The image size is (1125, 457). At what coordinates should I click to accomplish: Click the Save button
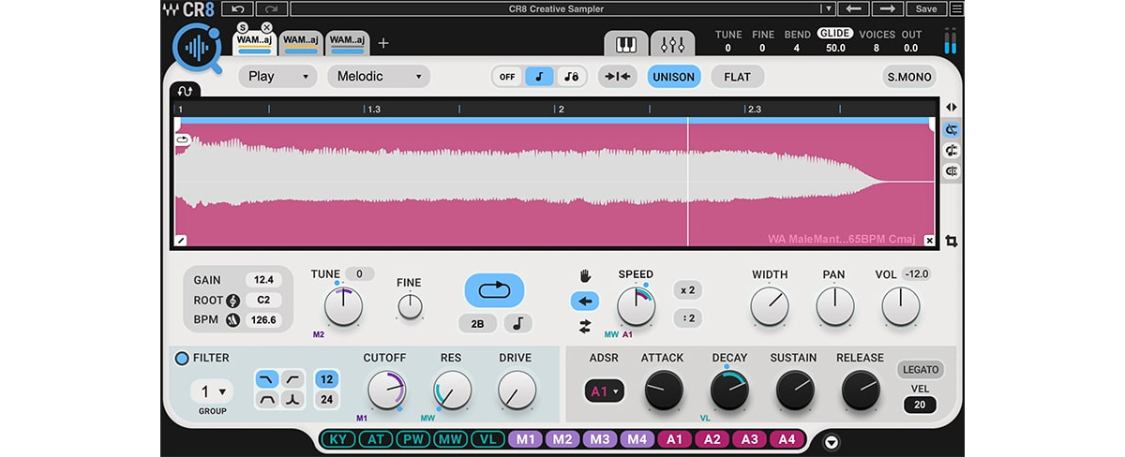926,8
